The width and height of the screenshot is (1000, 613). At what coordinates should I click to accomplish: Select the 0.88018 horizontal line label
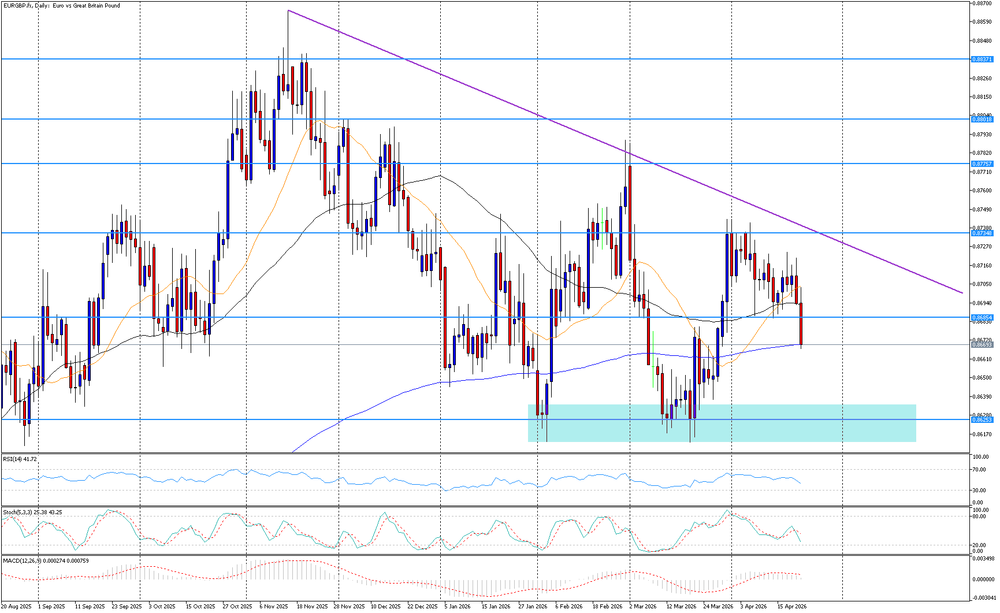(x=982, y=120)
